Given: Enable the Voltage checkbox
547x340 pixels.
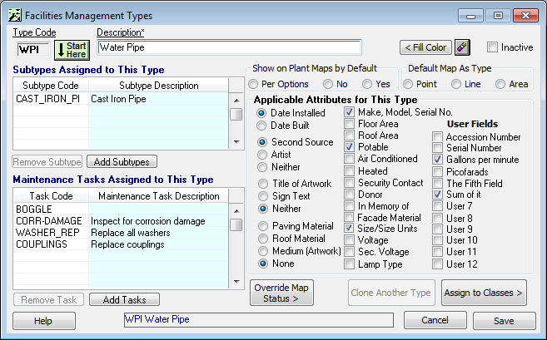Looking at the screenshot, I should (x=349, y=240).
